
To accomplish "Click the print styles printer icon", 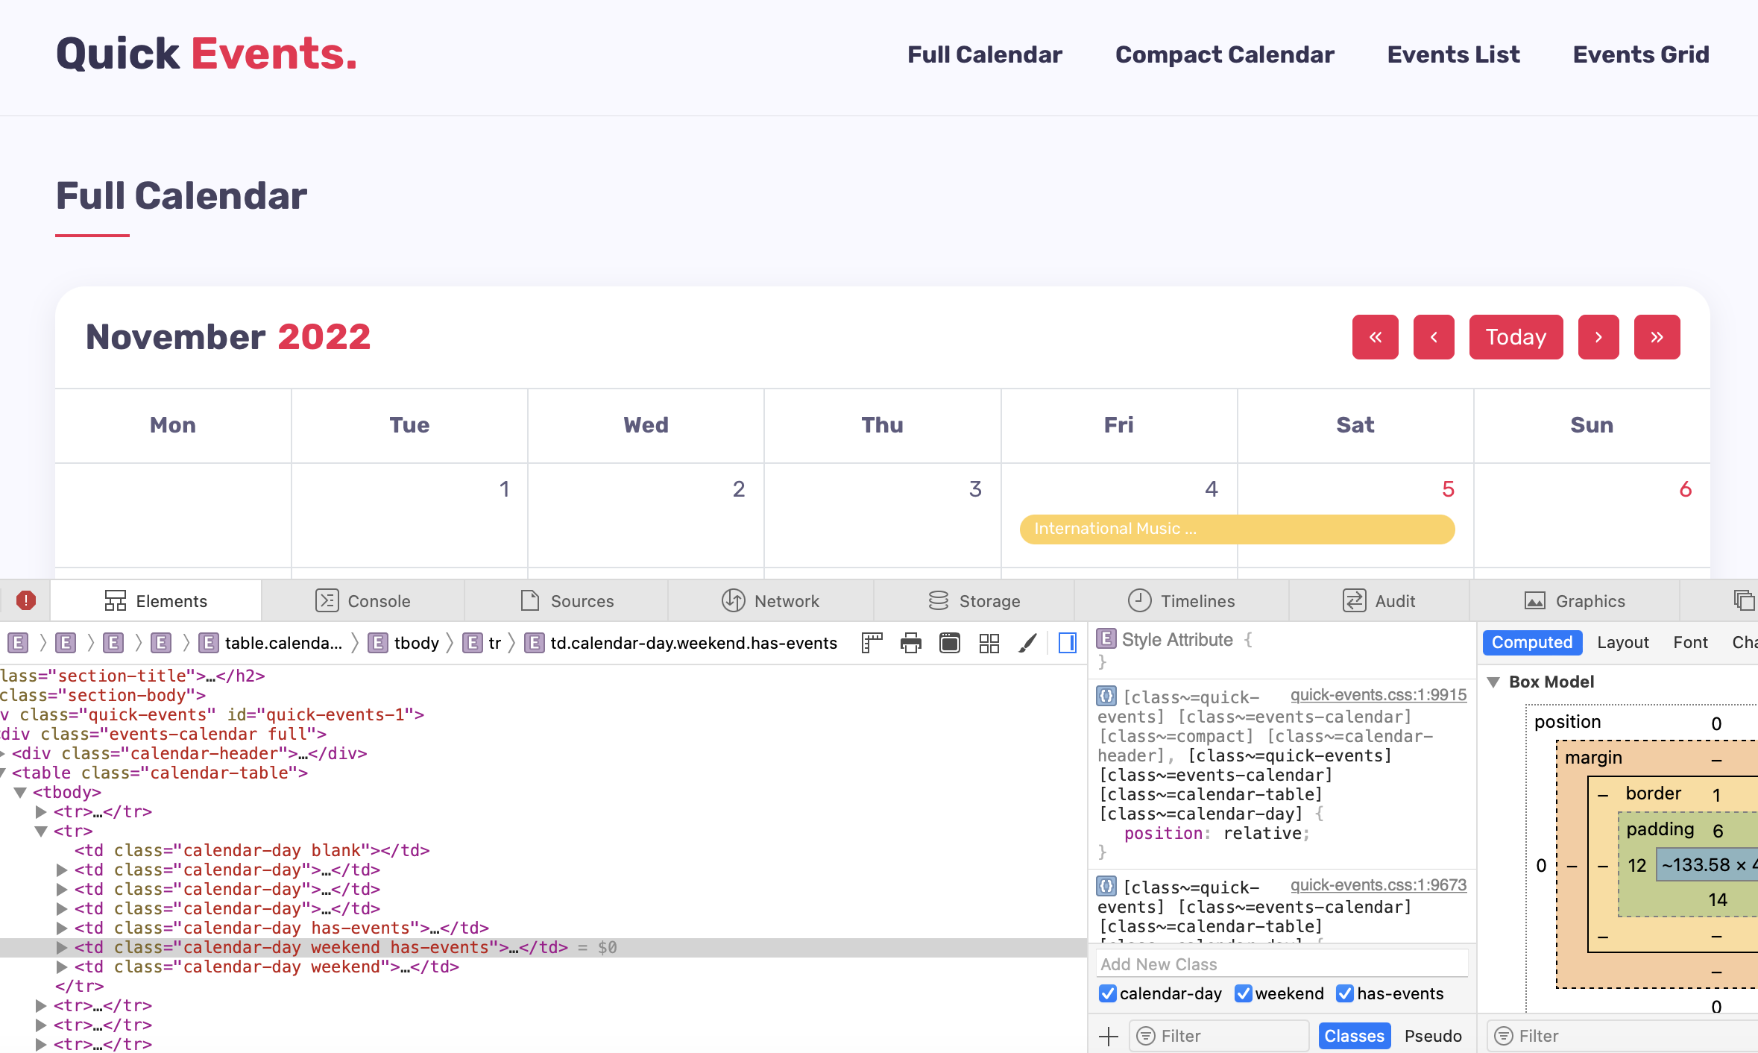I will pos(910,643).
